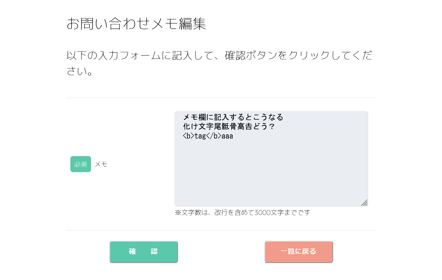Click the word tag in the memo
Image resolution: width=442 pixels, height=280 pixels.
(x=200, y=136)
